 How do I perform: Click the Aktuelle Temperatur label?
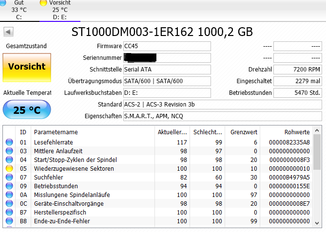pos(27,93)
